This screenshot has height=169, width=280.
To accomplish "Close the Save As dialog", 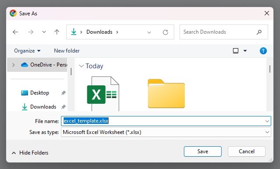I will coord(267,13).
